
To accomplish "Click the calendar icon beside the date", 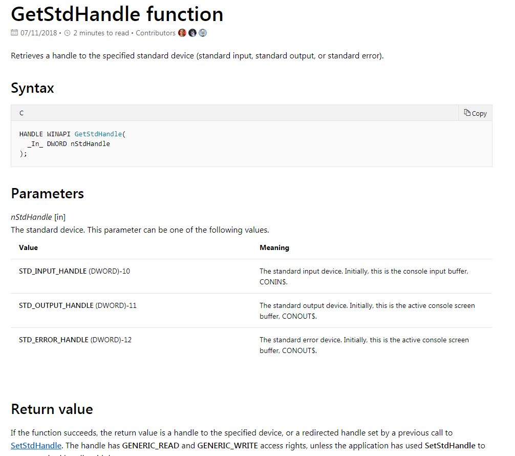I will pyautogui.click(x=14, y=33).
